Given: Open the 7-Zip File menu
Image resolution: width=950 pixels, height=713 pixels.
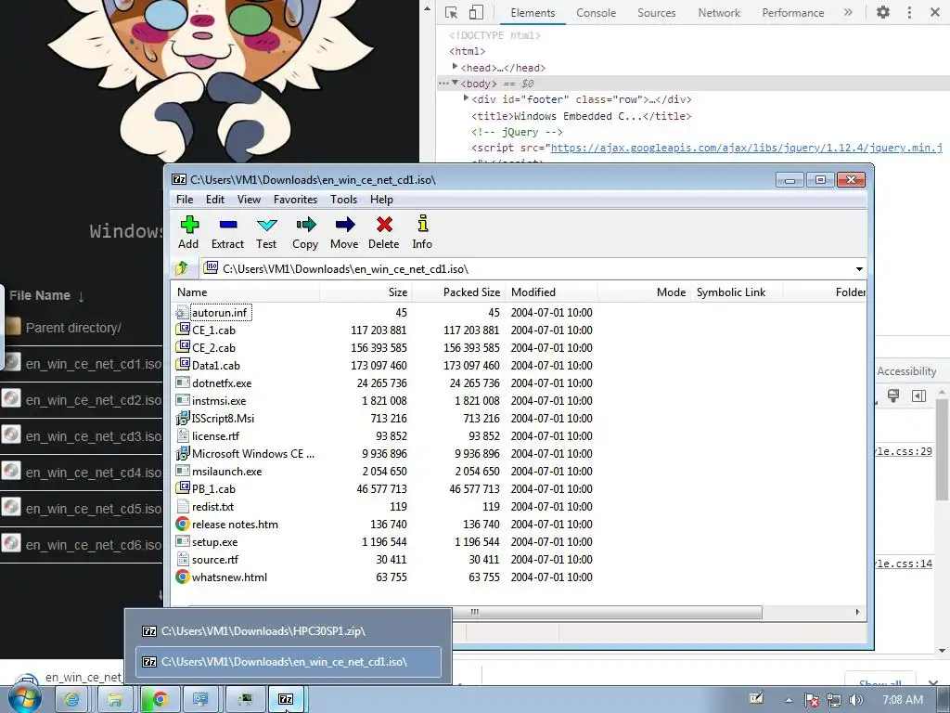Looking at the screenshot, I should (185, 200).
